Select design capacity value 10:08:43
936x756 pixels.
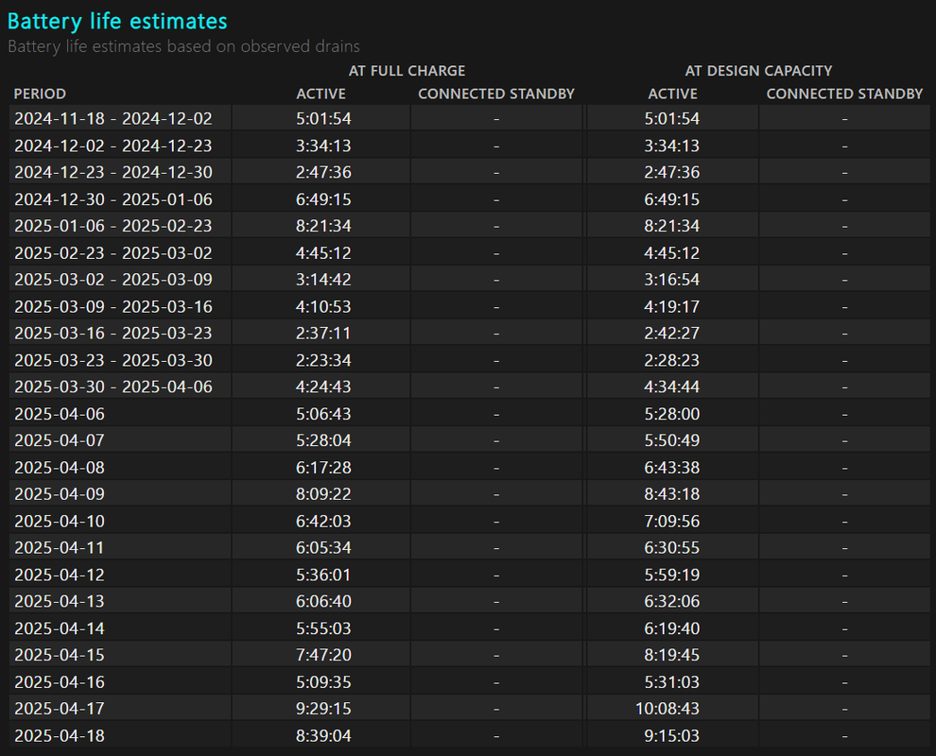click(x=667, y=709)
